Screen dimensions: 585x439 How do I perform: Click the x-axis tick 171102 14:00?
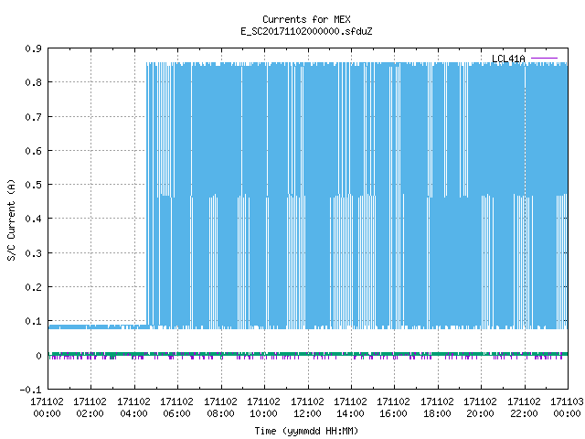[x=350, y=408]
